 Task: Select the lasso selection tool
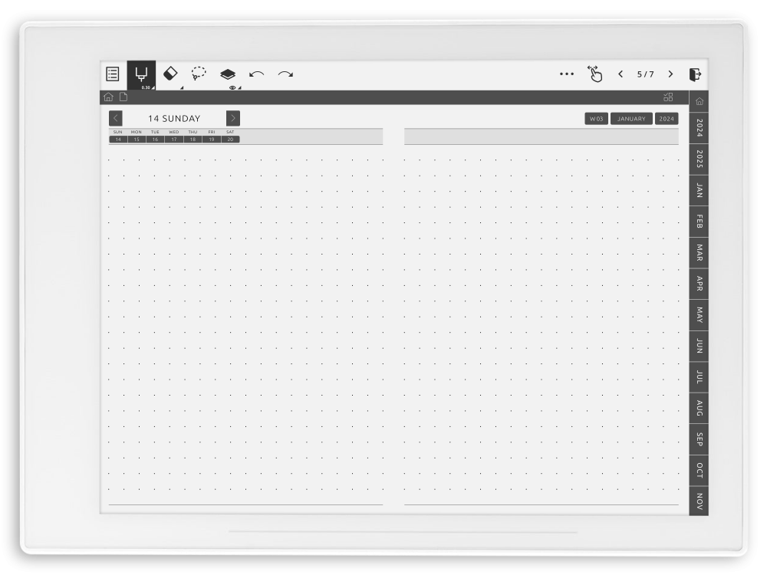[199, 74]
